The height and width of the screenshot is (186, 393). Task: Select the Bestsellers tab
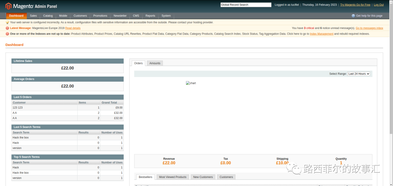145,177
